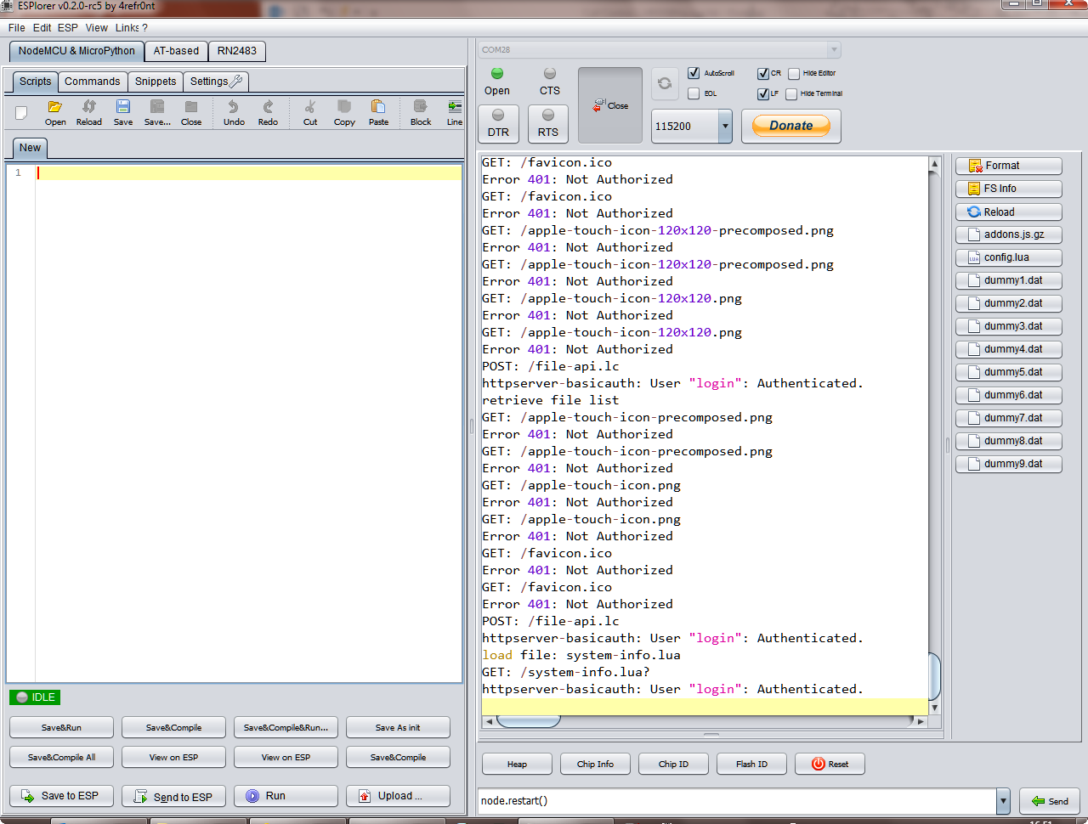The width and height of the screenshot is (1088, 824).
Task: Cut the selection with scissors icon
Action: (x=310, y=112)
